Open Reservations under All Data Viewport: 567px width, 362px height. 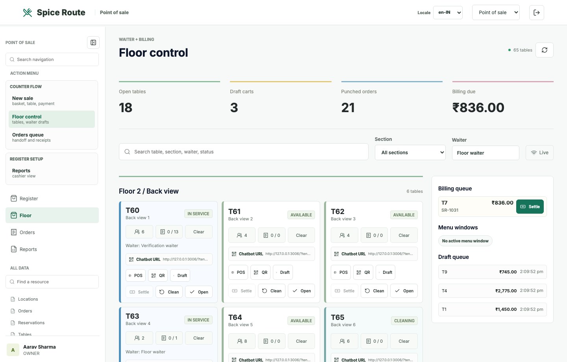[52, 323]
